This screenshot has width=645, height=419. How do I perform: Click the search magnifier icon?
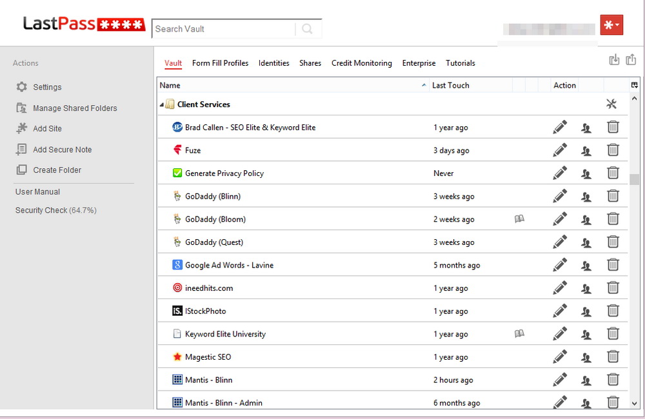point(307,29)
